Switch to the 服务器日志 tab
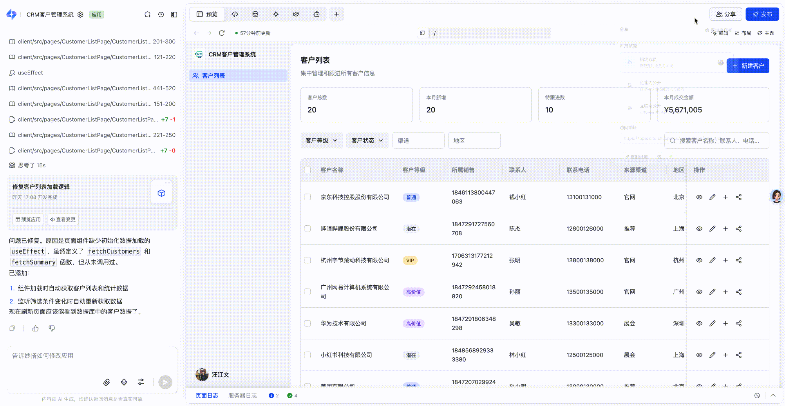The height and width of the screenshot is (406, 785). click(x=242, y=395)
